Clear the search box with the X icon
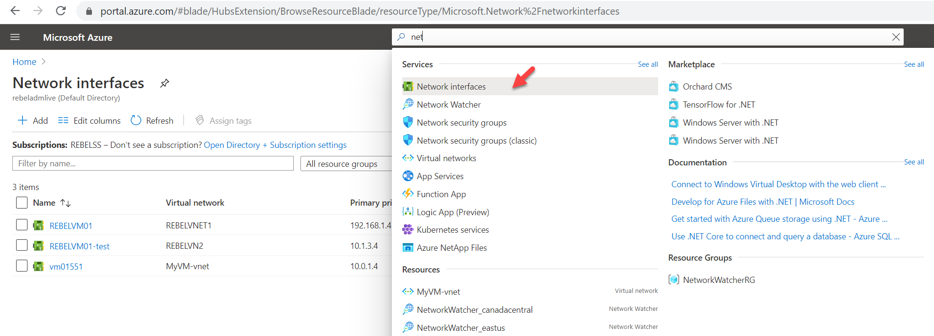This screenshot has width=934, height=336. click(x=896, y=37)
